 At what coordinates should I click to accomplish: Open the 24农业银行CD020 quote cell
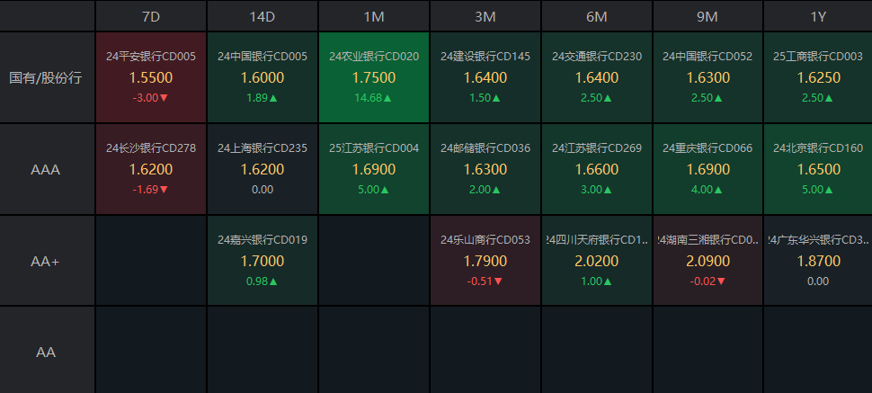pos(374,77)
